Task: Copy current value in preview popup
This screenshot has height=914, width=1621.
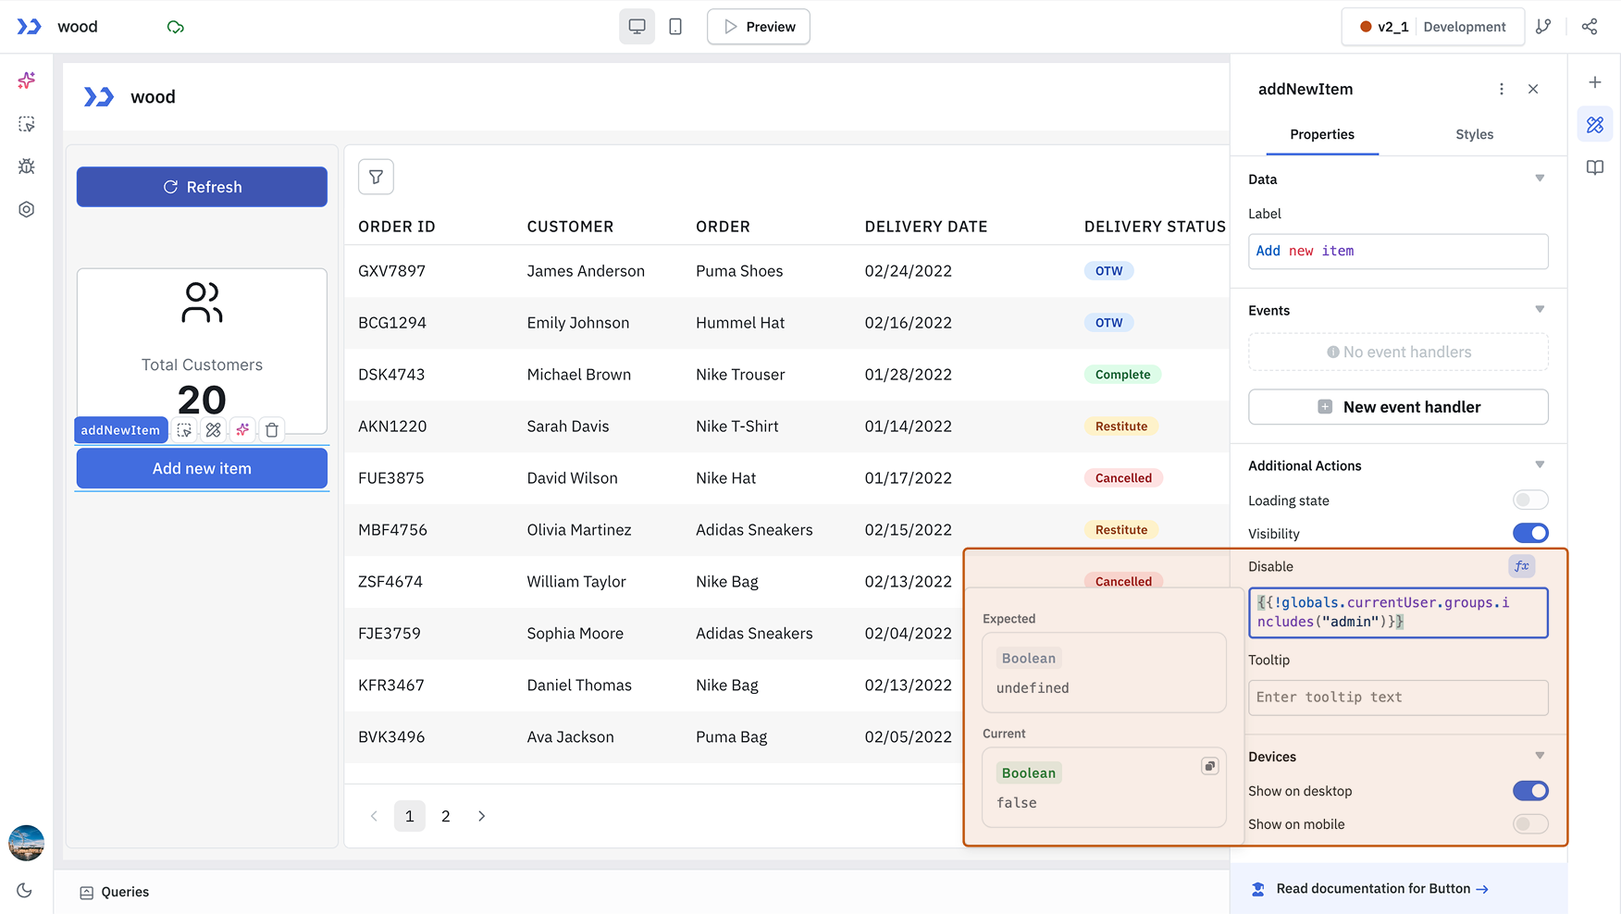Action: [1209, 766]
